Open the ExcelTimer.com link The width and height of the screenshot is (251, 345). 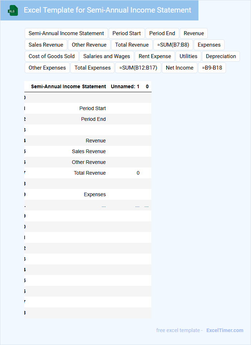225,330
